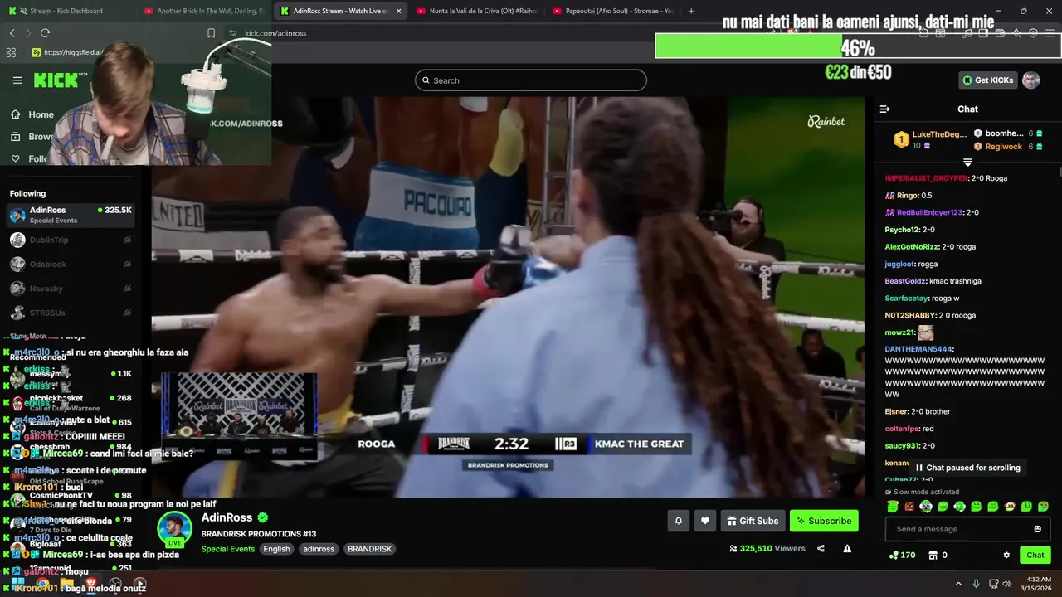Switch to Another Brick In The Wall tab
The image size is (1062, 597).
(203, 11)
